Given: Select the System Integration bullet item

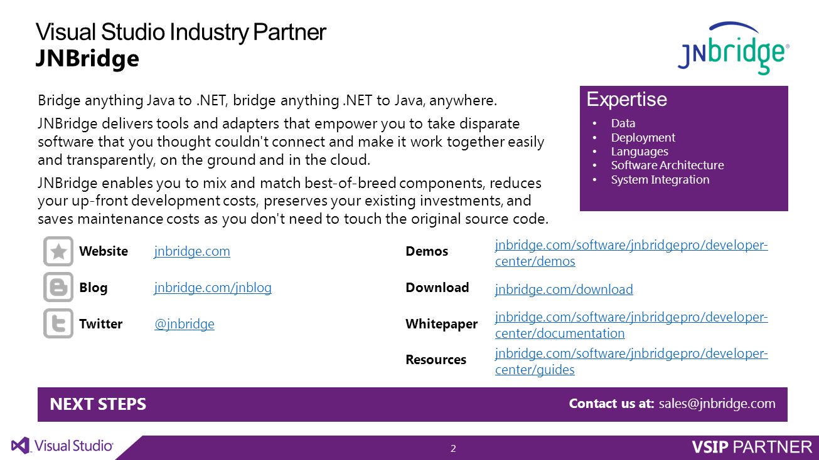Looking at the screenshot, I should pos(660,179).
